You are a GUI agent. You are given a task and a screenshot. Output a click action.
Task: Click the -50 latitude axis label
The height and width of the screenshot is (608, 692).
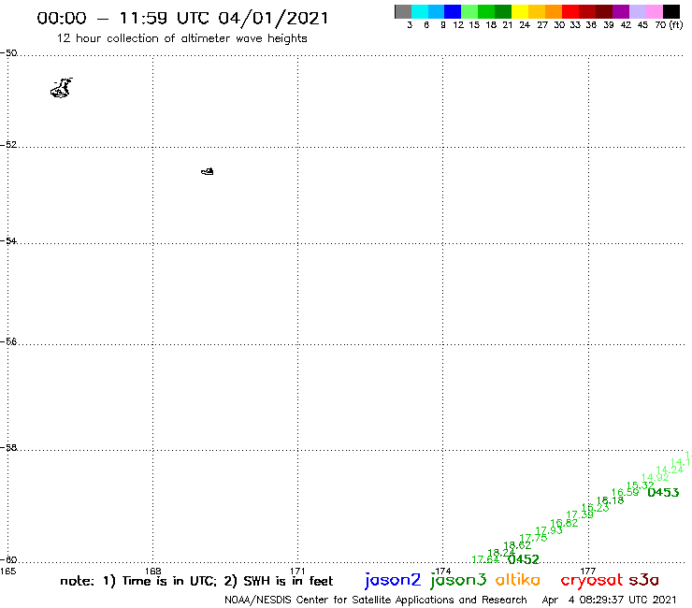[x=8, y=53]
